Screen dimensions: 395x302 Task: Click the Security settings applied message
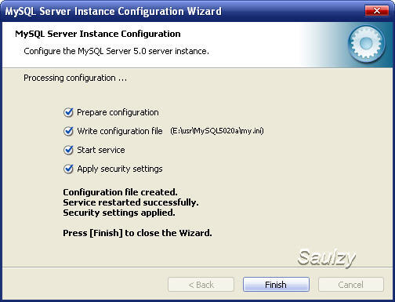pos(119,213)
